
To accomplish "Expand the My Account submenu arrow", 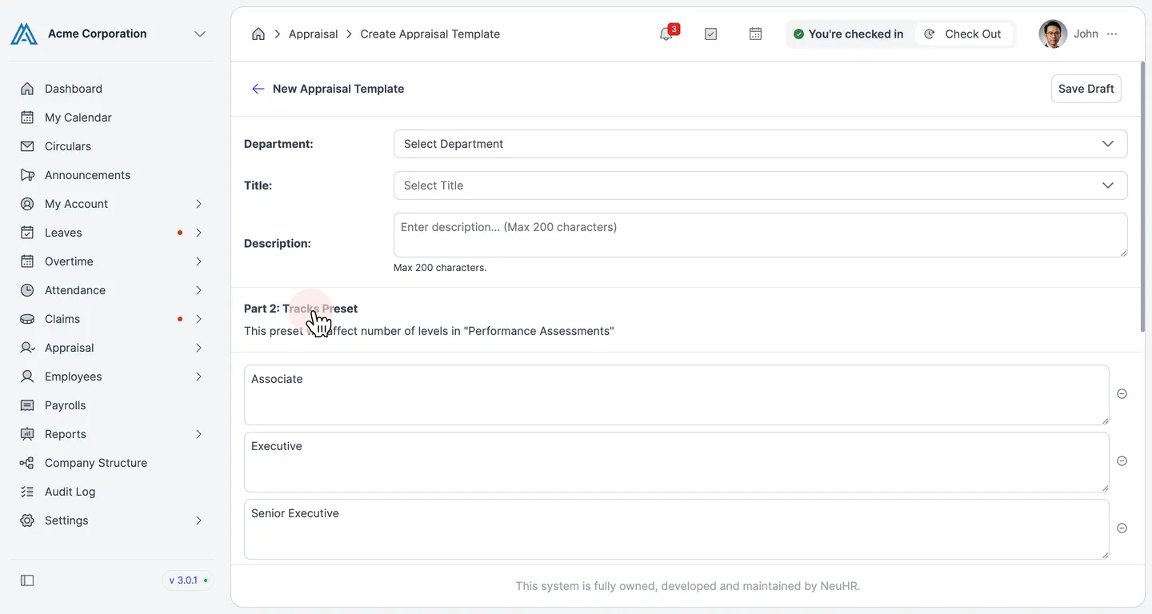I will [198, 204].
